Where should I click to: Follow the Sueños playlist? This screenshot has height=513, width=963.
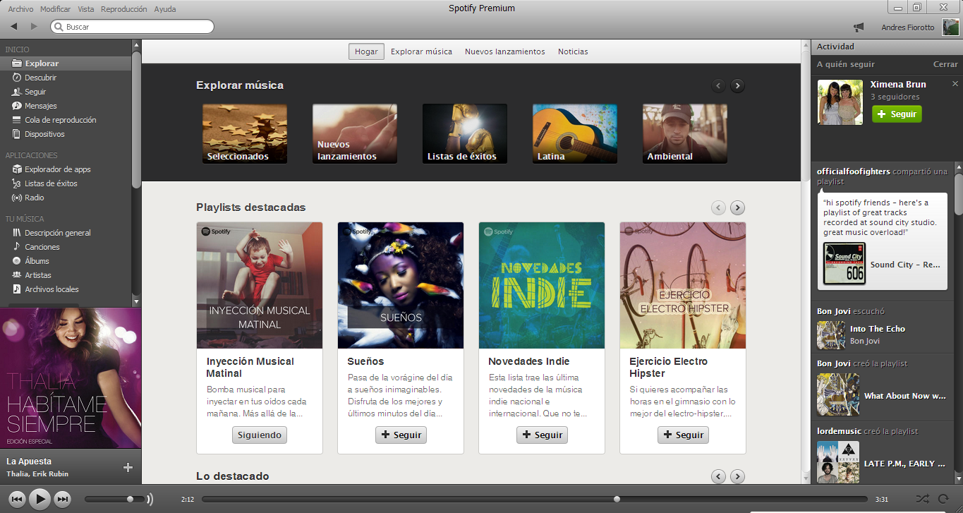pos(401,435)
